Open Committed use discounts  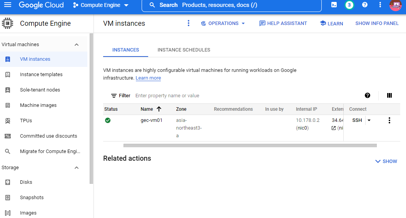[x=48, y=136]
